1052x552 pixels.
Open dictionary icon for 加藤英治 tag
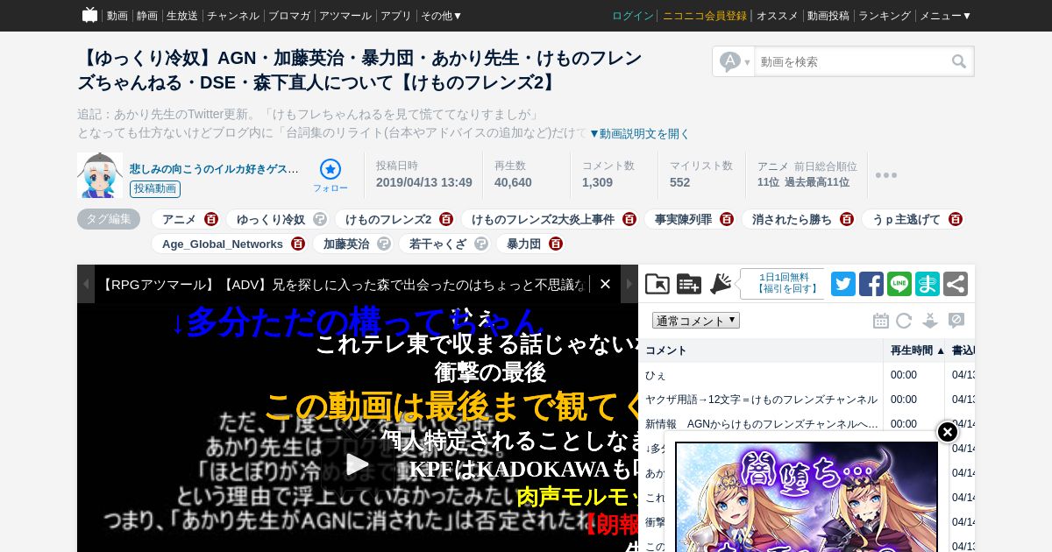pyautogui.click(x=384, y=244)
